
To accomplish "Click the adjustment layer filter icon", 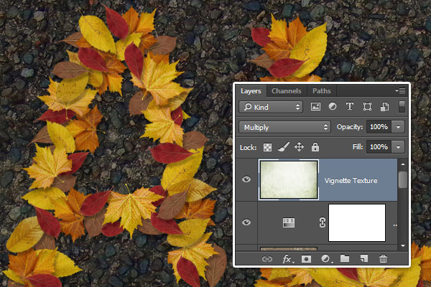I will point(333,107).
